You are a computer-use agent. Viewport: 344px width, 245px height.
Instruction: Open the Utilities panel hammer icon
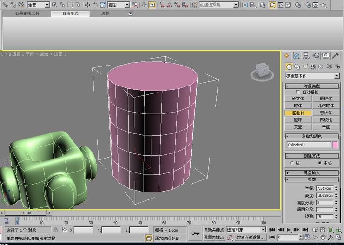(336, 55)
